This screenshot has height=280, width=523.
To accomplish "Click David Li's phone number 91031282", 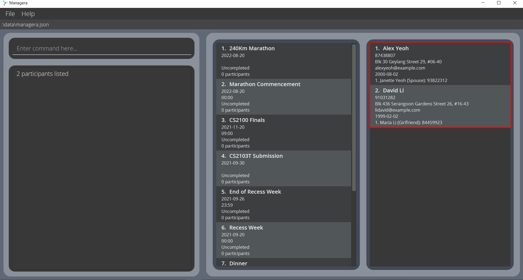I will (x=385, y=97).
